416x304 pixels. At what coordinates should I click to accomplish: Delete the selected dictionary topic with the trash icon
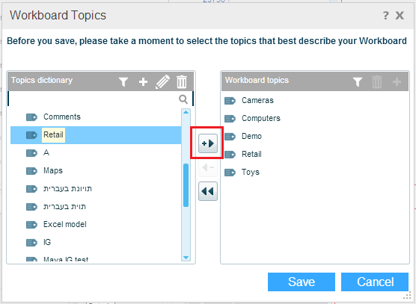coord(182,81)
